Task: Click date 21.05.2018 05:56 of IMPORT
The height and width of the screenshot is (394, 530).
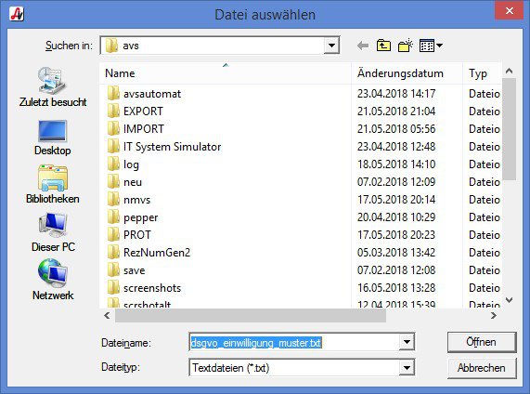Action: pyautogui.click(x=396, y=128)
